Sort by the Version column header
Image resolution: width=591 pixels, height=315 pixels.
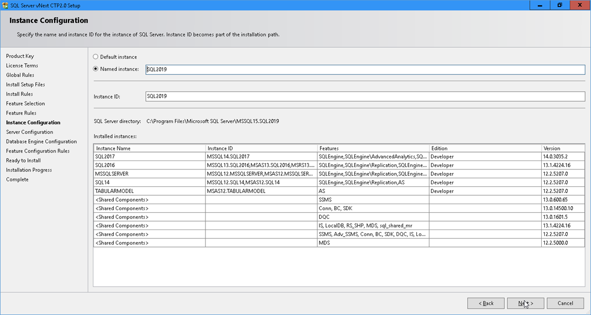click(563, 148)
